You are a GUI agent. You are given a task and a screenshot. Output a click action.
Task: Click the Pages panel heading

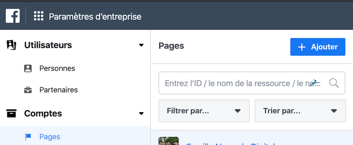click(x=171, y=46)
